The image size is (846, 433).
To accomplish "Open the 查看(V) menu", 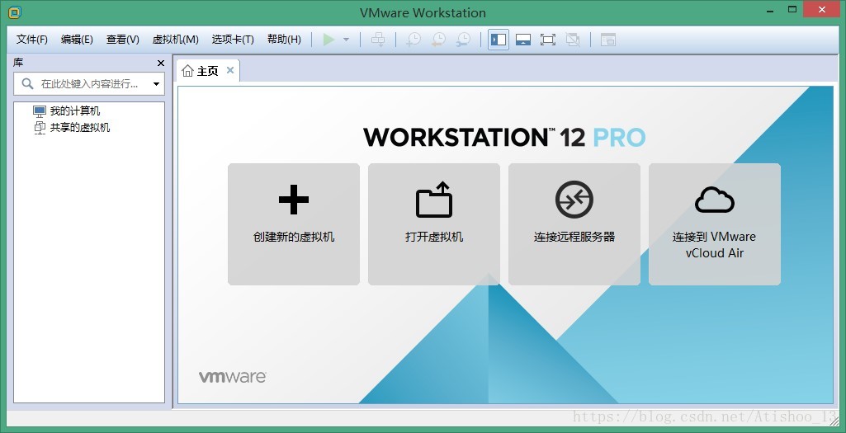I will click(x=122, y=40).
